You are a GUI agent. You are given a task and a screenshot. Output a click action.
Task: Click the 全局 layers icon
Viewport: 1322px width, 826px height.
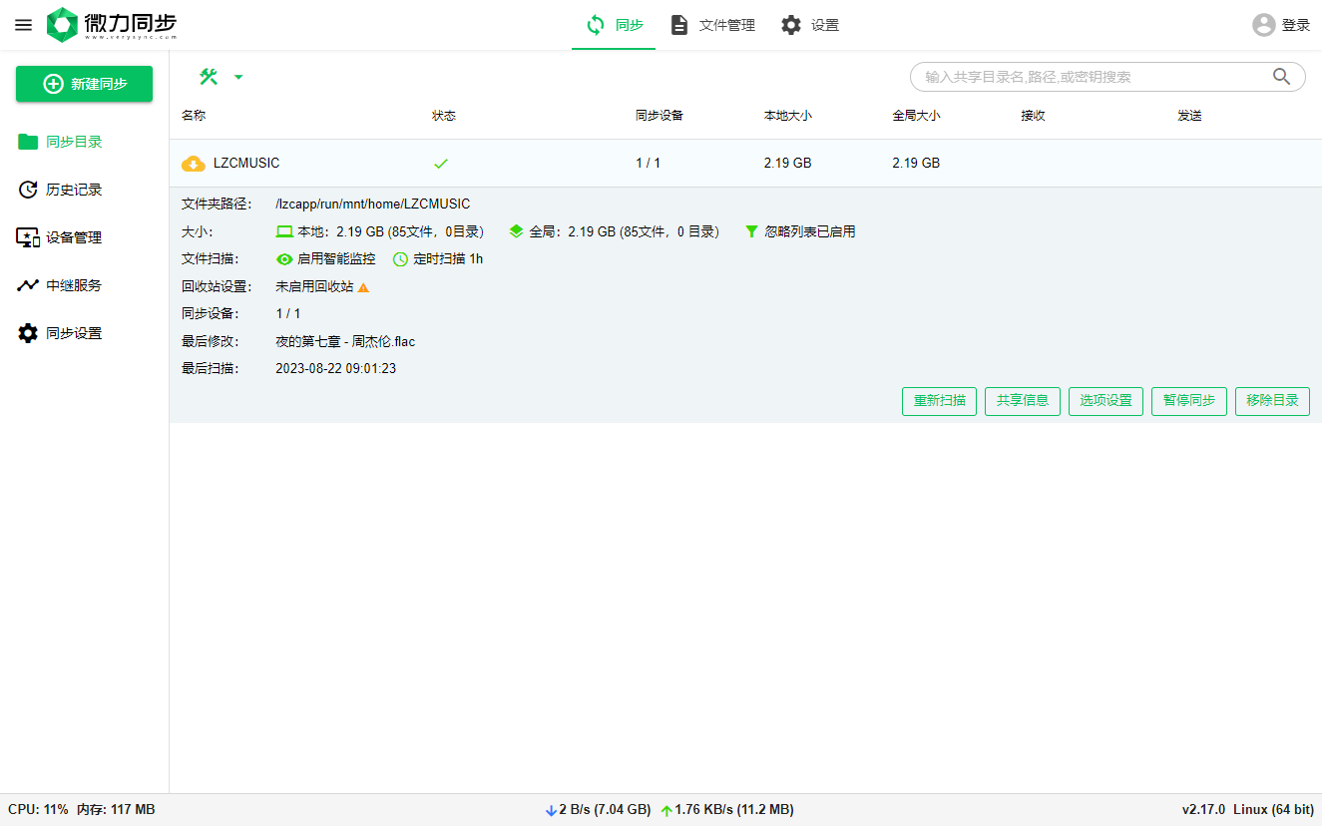tap(516, 231)
